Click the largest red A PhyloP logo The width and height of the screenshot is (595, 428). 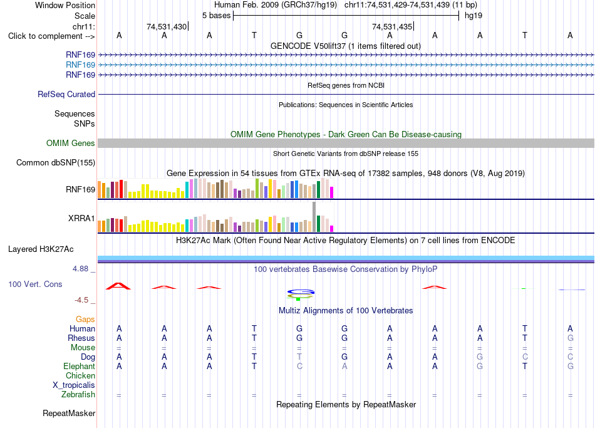(118, 286)
